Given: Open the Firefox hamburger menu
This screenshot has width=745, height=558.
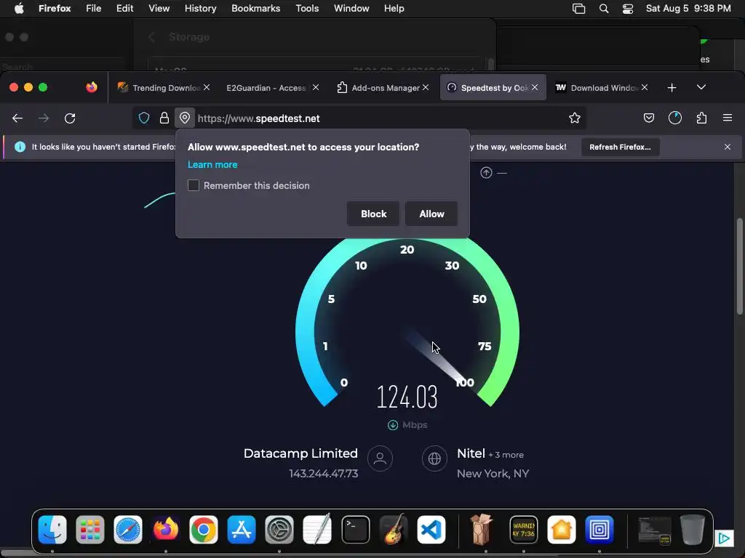Looking at the screenshot, I should [728, 118].
